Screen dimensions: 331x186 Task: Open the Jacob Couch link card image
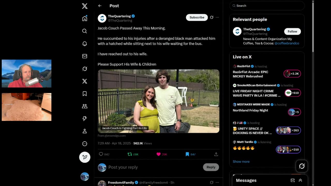tap(159, 101)
